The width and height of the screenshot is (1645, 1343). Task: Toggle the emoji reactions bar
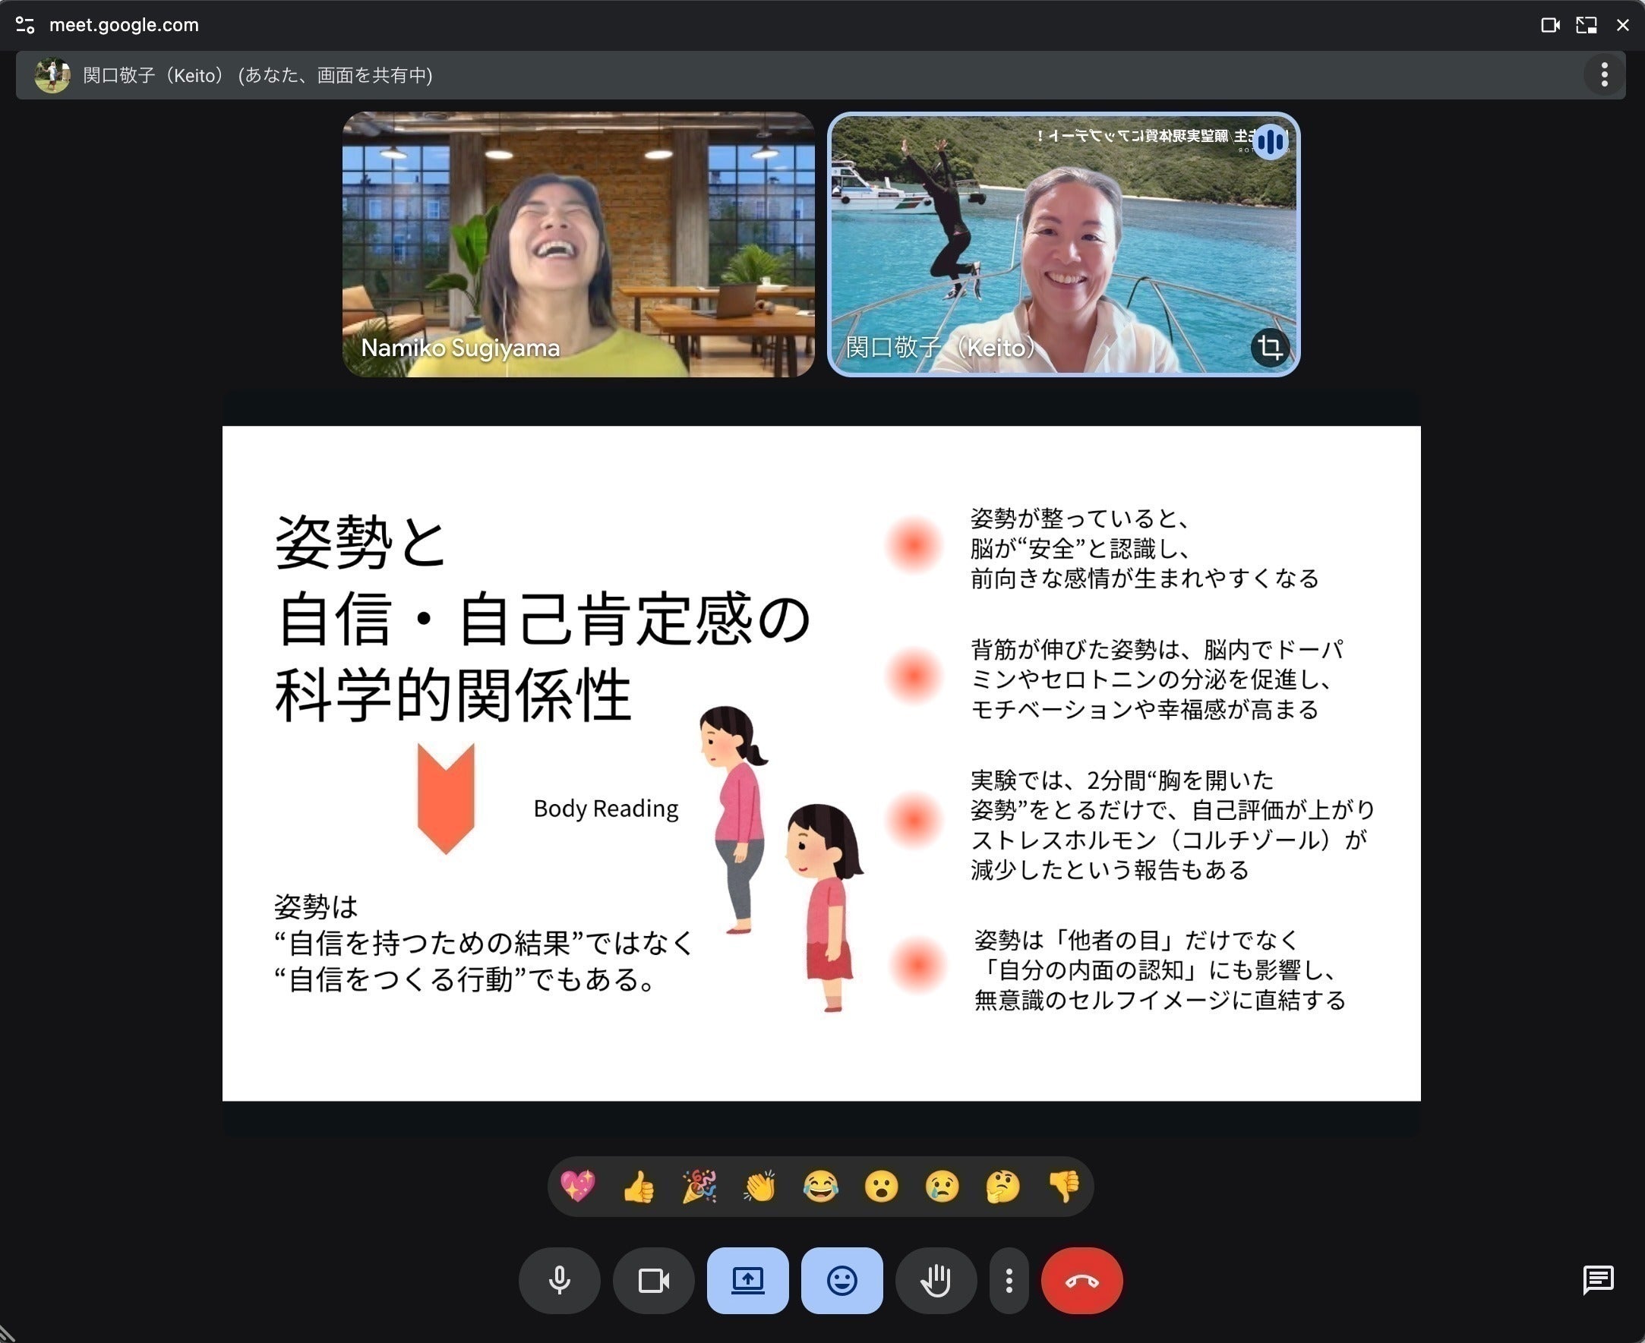point(841,1280)
